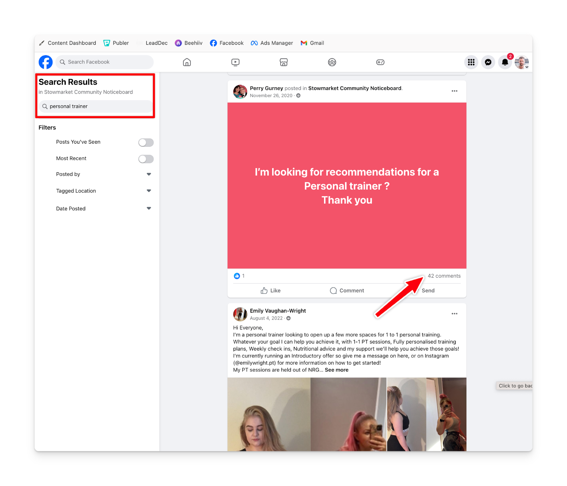Click Perry Gurney's profile avatar
The width and height of the screenshot is (567, 486).
[x=240, y=91]
